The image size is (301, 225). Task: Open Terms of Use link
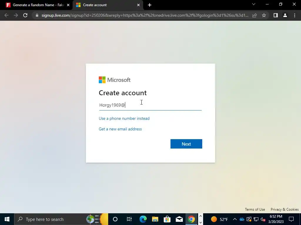coord(255,209)
